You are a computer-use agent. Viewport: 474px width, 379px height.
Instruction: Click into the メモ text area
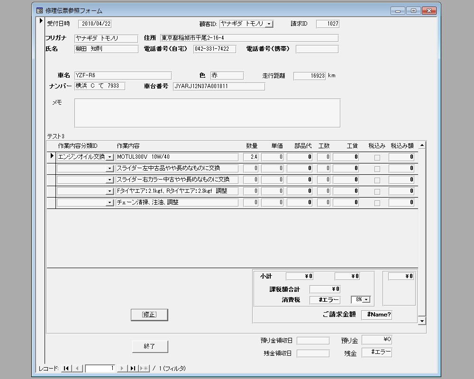207,113
